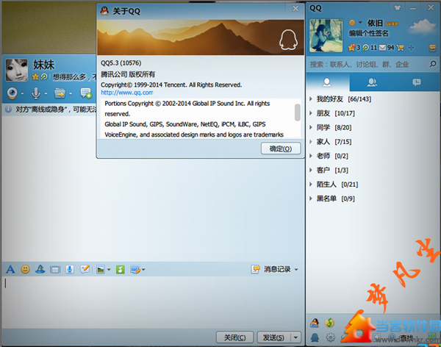Open system settings gear icon in QQ panel

(x=331, y=337)
